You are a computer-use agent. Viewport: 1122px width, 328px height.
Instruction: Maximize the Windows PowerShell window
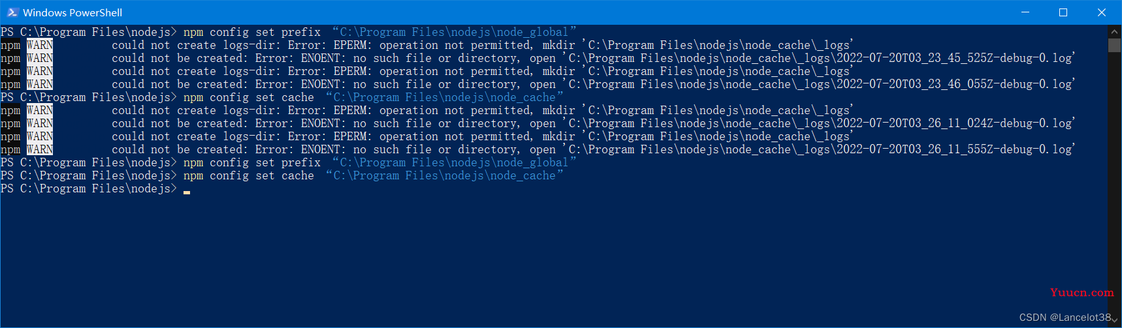pyautogui.click(x=1063, y=12)
